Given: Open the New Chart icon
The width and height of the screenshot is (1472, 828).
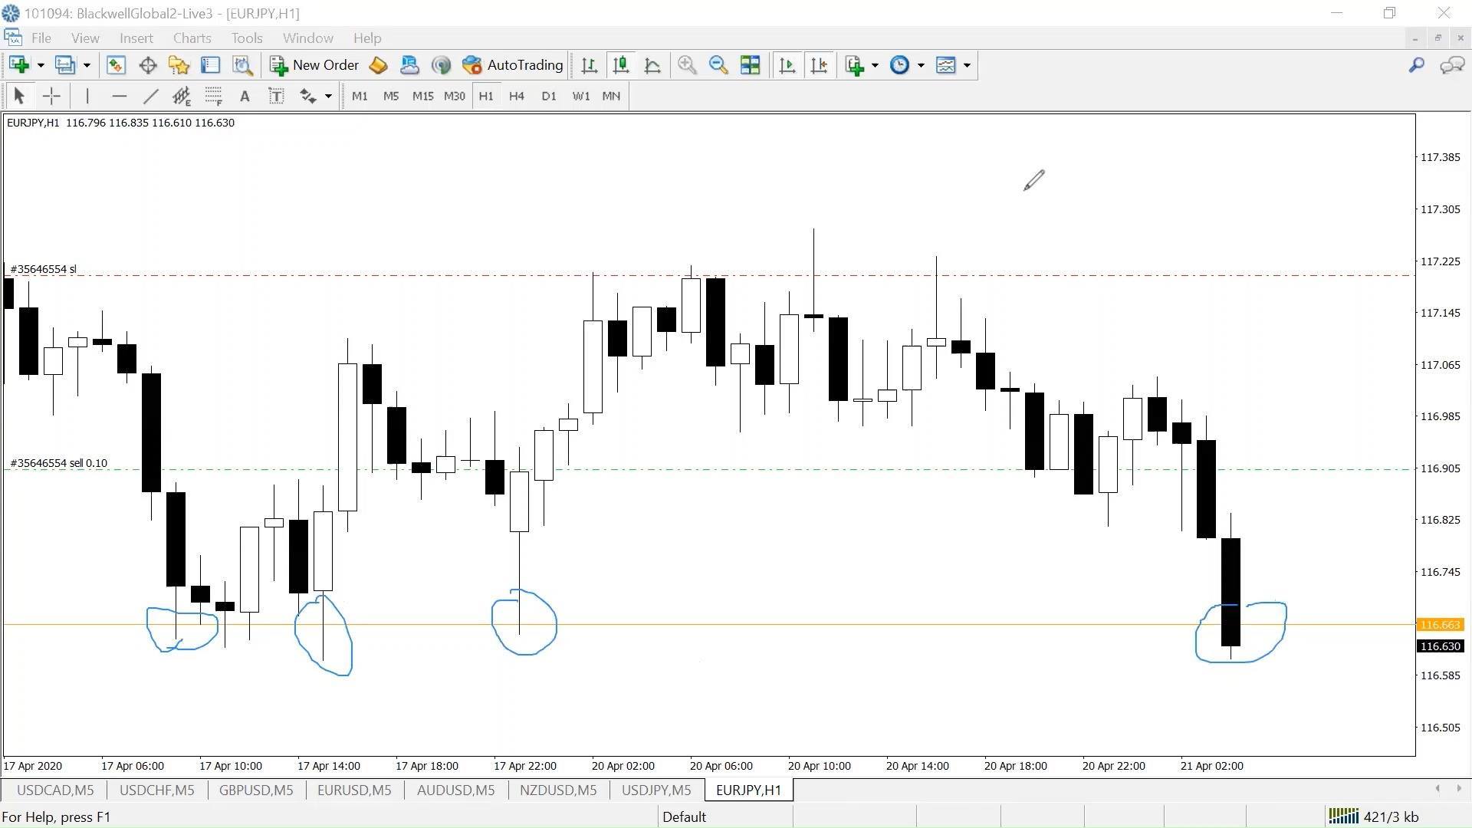Looking at the screenshot, I should [x=19, y=65].
